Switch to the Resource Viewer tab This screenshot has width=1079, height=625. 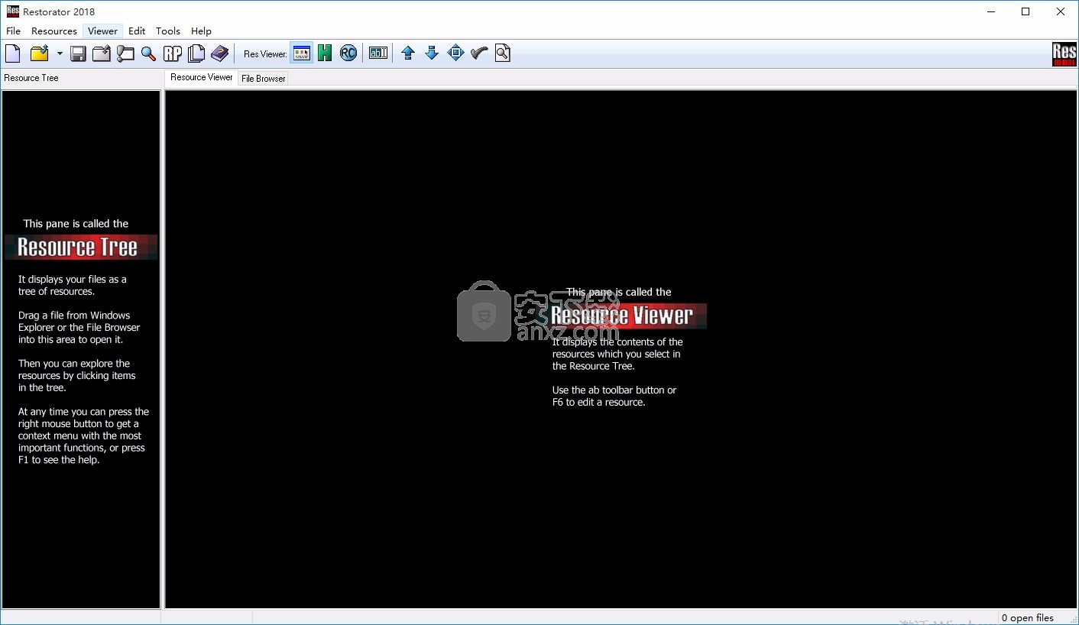[x=201, y=77]
